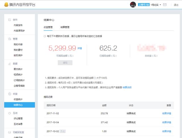Open 内容源同步 in the sidebar

pos(19,31)
